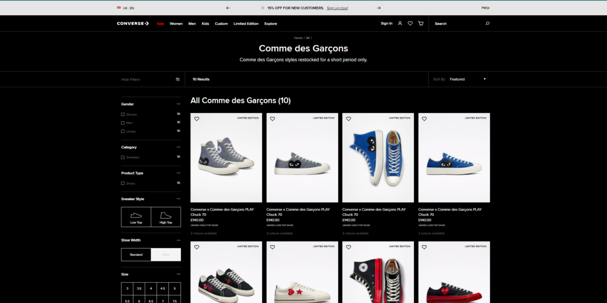
Task: Check the Unisex gender filter
Action: click(123, 131)
